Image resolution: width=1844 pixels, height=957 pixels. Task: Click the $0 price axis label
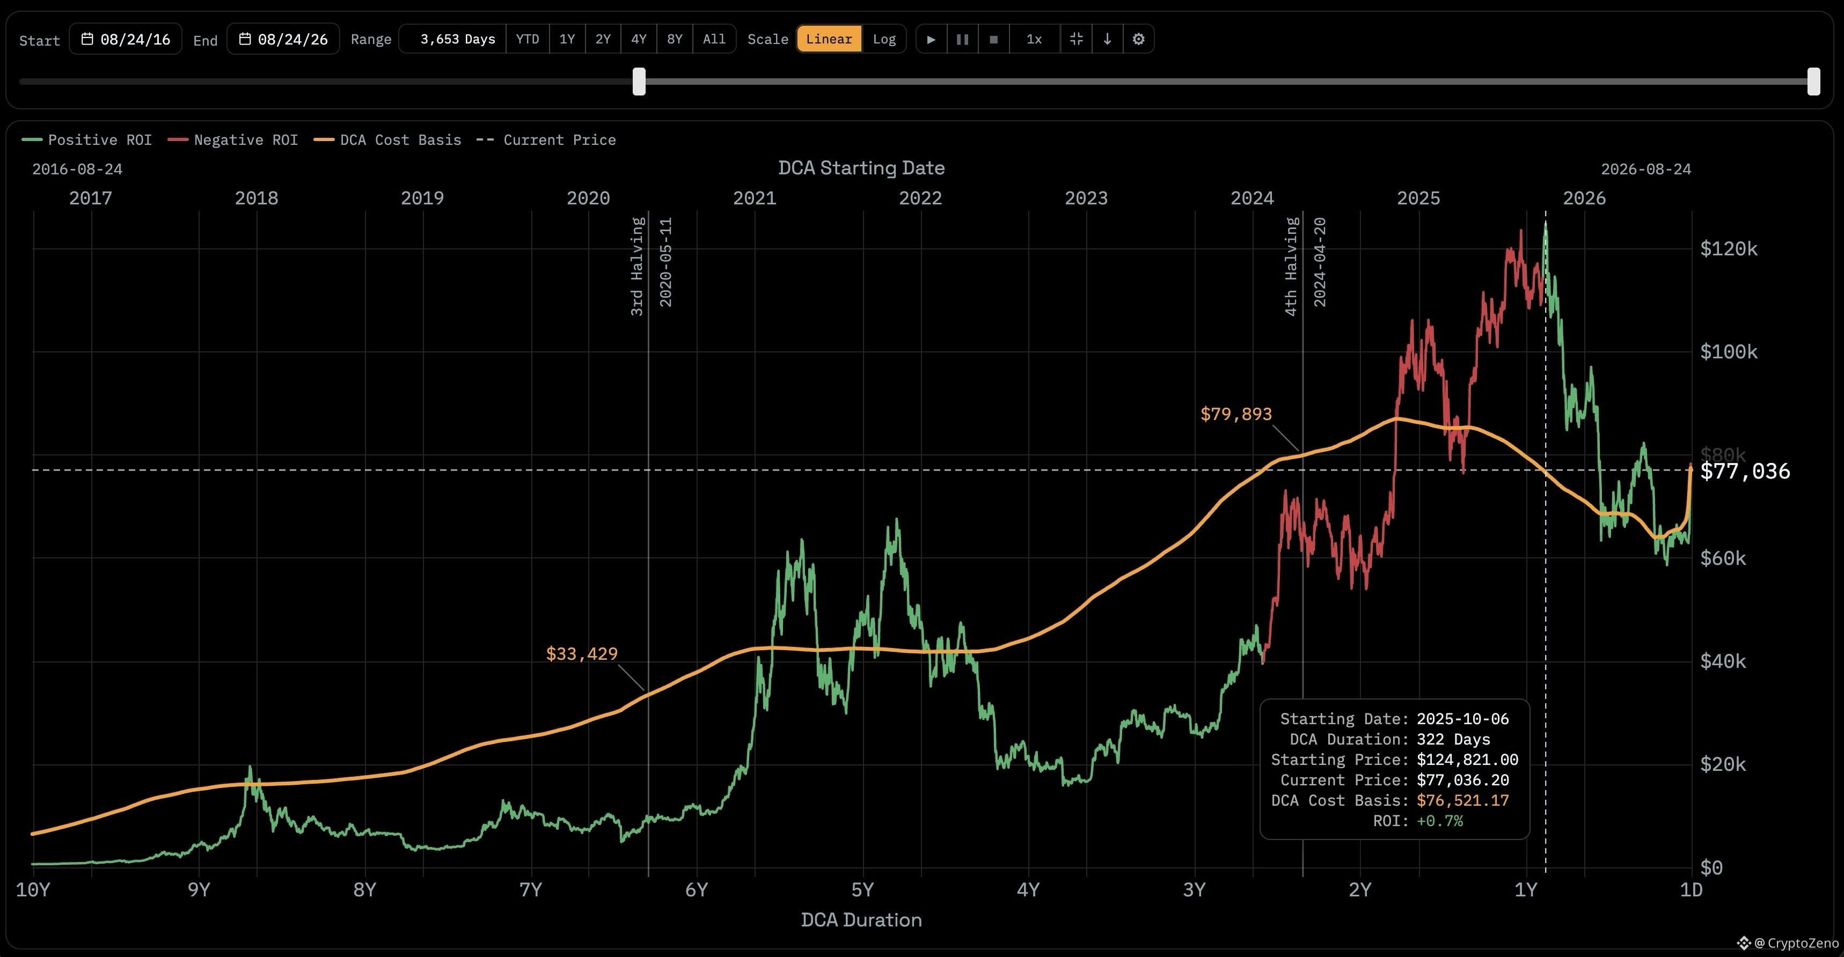coord(1711,867)
